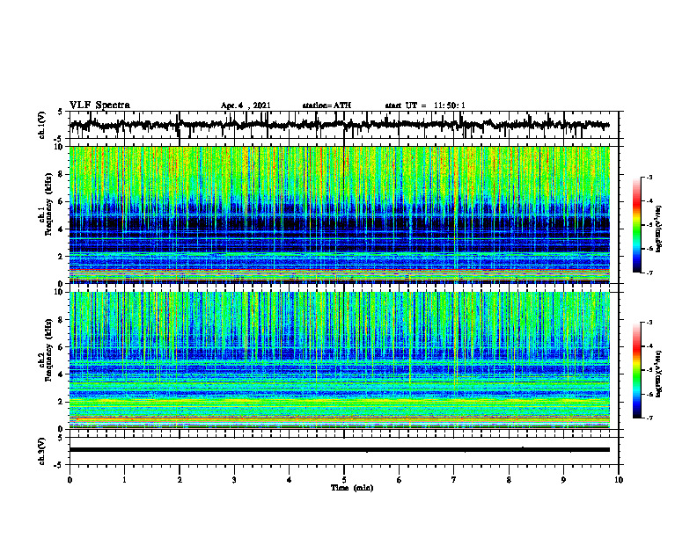697x538 pixels.
Task: Click inside the ch.2 spectrogram panel
Action: click(340, 360)
